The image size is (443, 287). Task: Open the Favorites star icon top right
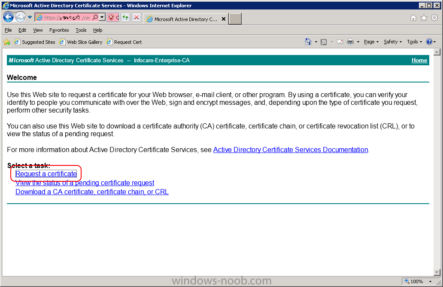[x=424, y=18]
